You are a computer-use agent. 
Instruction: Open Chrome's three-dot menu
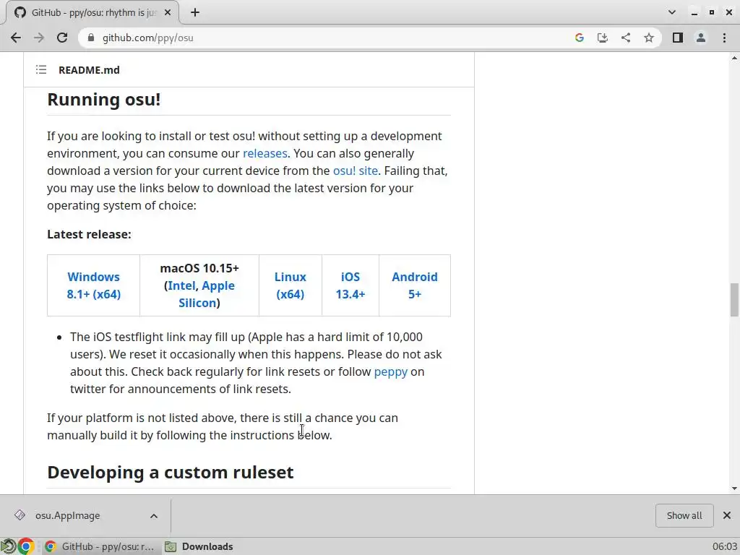point(724,38)
